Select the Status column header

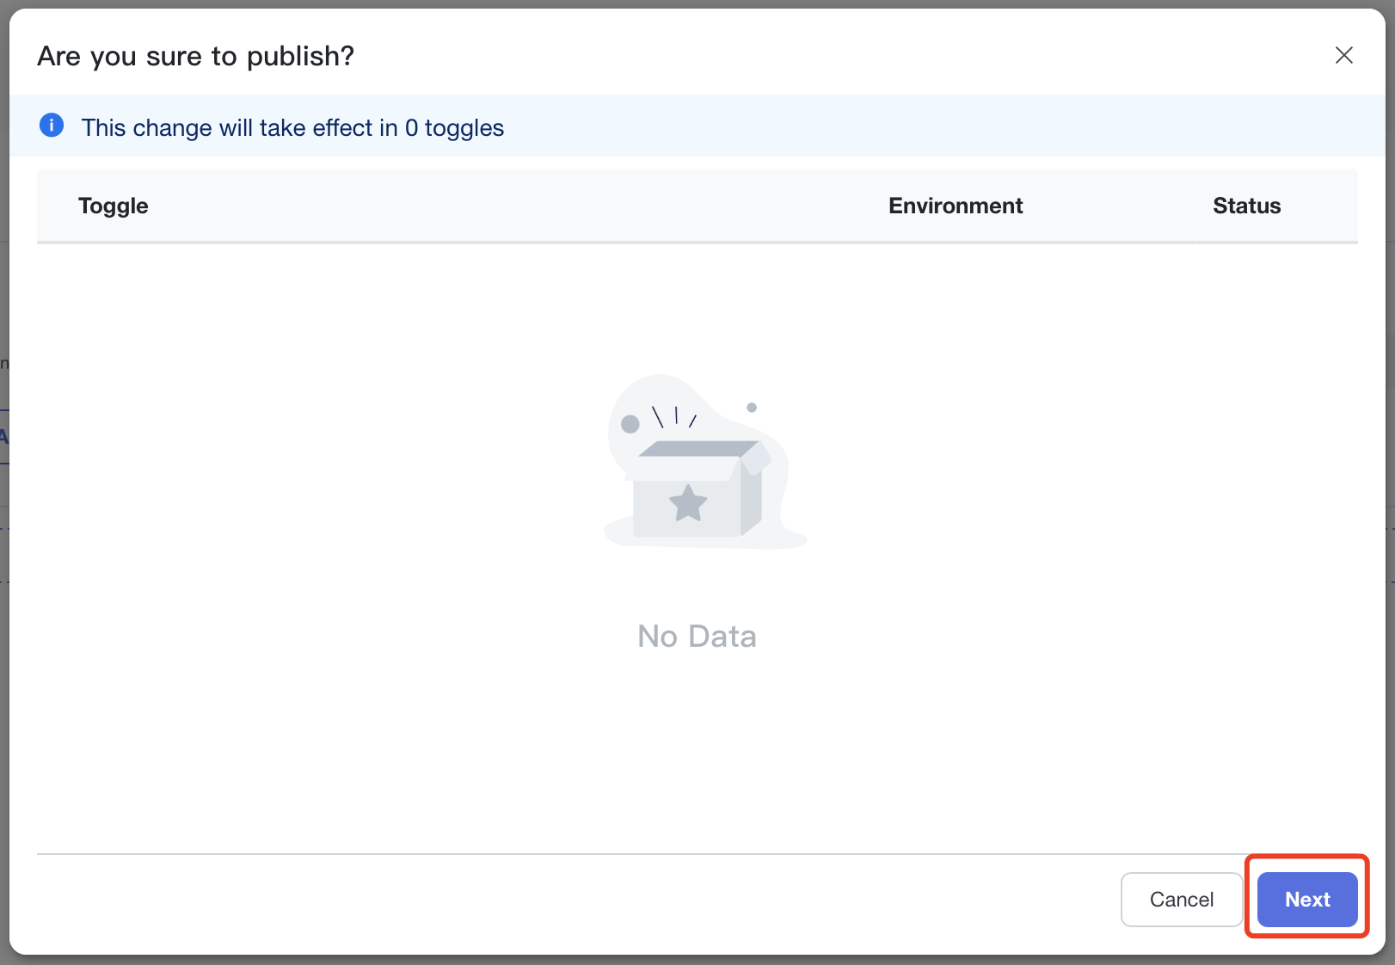(1246, 206)
